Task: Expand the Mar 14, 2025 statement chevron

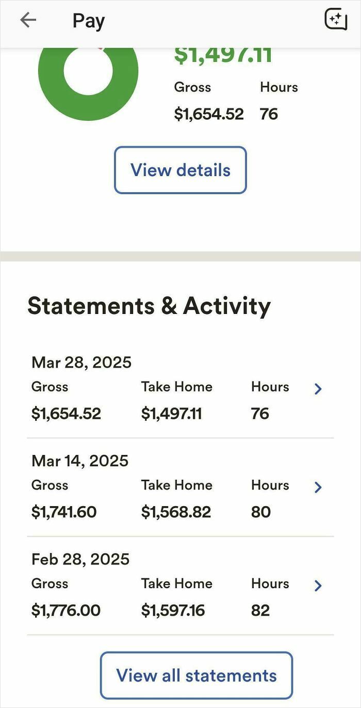Action: (318, 487)
